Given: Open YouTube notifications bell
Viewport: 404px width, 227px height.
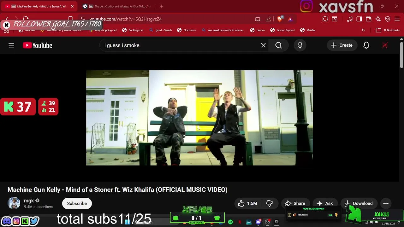Looking at the screenshot, I should tap(366, 45).
